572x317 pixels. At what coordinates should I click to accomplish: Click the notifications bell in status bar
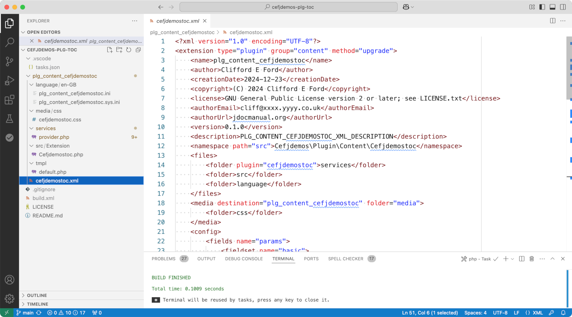pyautogui.click(x=563, y=313)
